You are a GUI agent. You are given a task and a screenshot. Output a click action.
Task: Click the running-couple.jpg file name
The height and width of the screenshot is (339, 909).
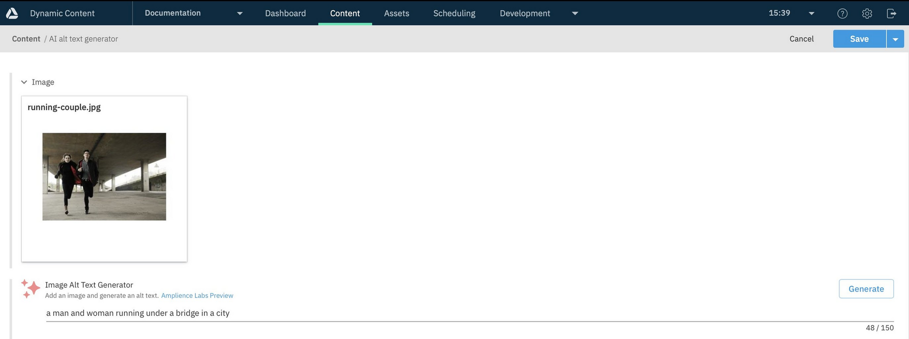(x=64, y=107)
